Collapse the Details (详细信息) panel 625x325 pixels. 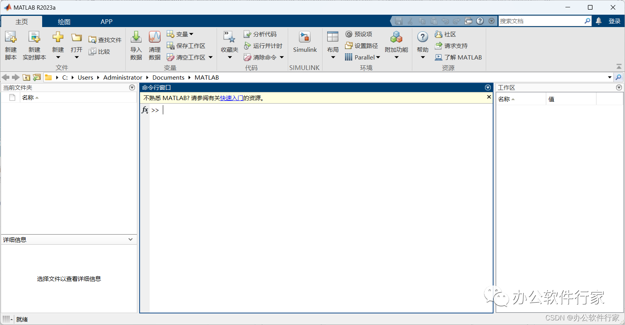[x=130, y=240]
